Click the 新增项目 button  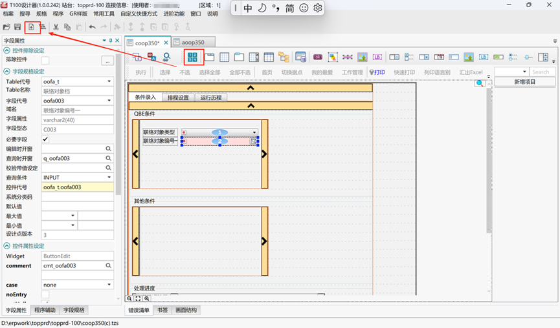(524, 82)
